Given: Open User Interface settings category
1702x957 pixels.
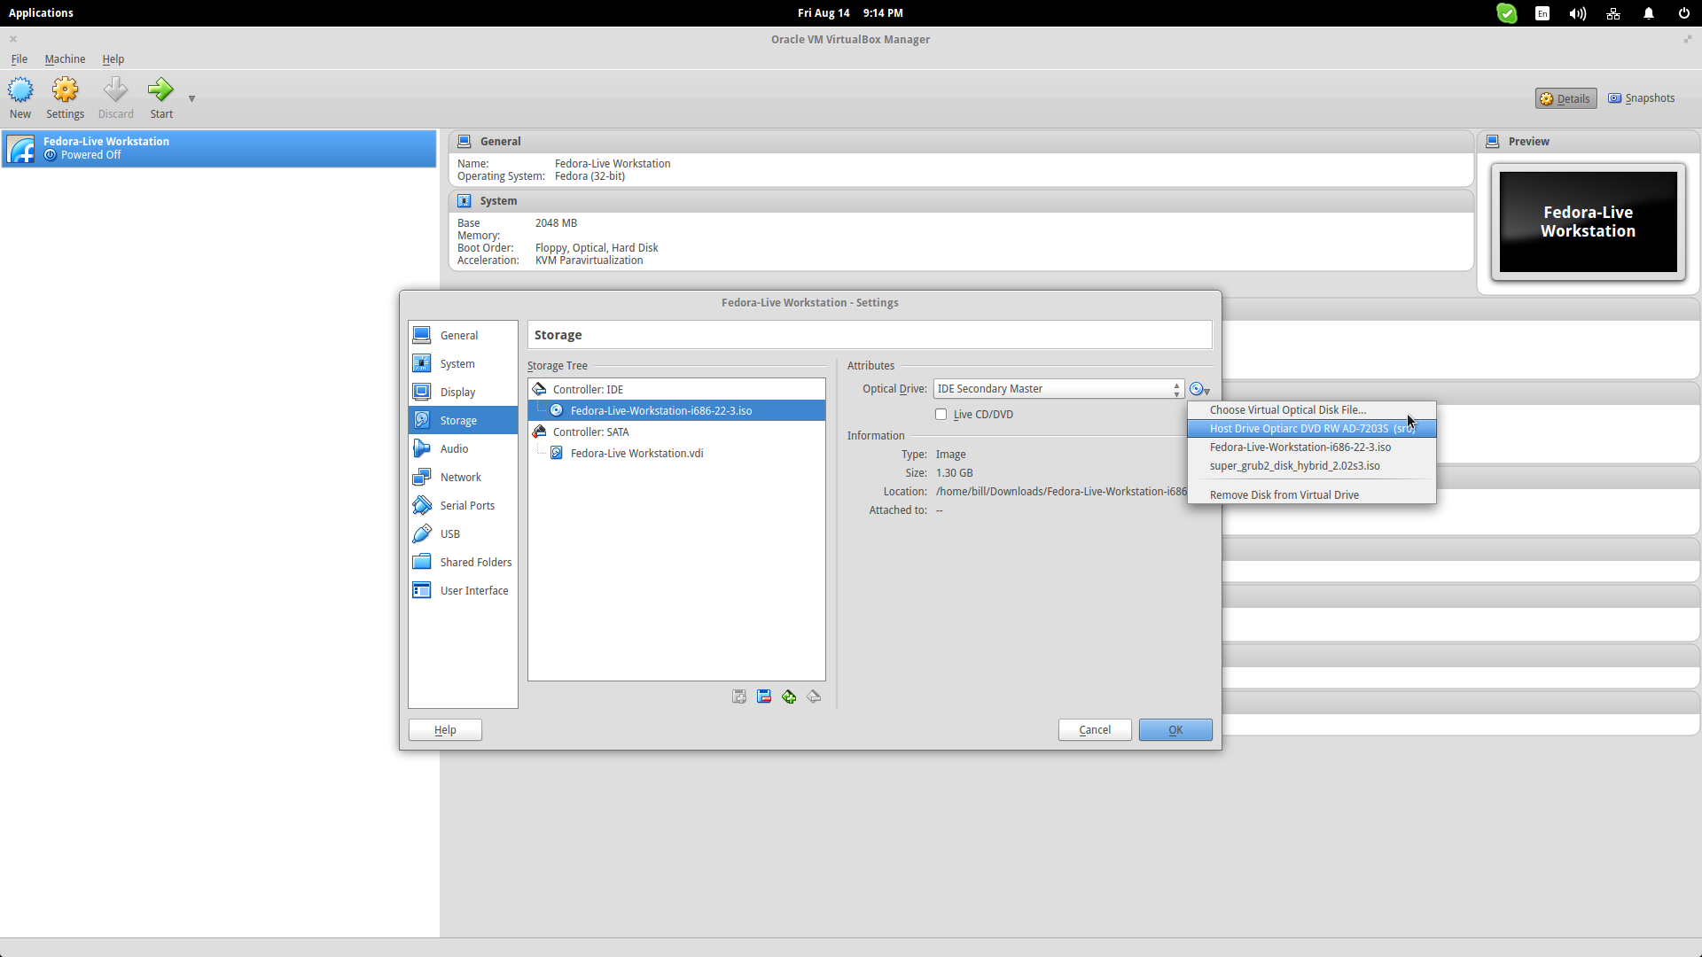Looking at the screenshot, I should (463, 590).
